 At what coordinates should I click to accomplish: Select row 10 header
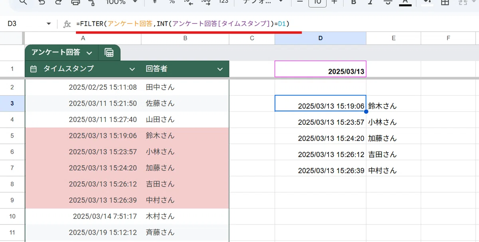click(12, 216)
